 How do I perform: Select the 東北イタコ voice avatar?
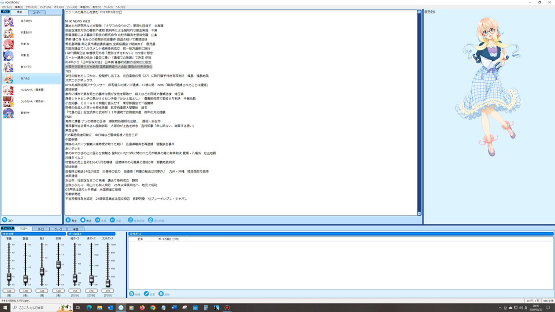tap(9, 67)
